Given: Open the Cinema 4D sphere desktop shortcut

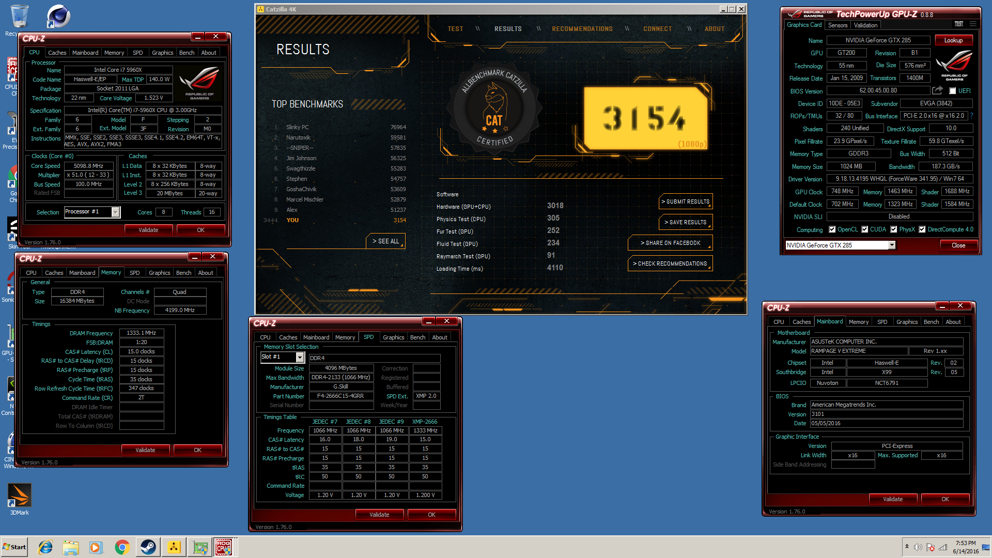Looking at the screenshot, I should 58,17.
